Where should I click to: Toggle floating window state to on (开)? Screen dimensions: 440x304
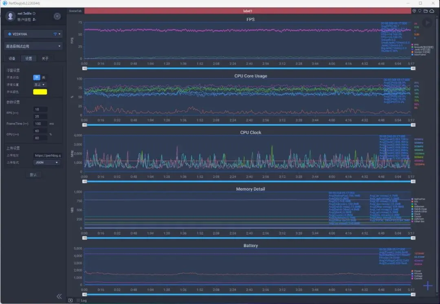click(x=37, y=78)
